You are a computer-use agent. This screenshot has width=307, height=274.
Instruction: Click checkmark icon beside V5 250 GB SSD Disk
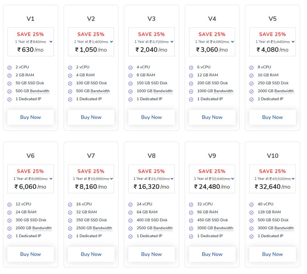point(252,83)
